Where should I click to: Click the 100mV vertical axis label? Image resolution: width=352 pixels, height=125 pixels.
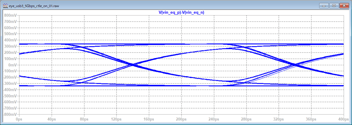[11, 59]
